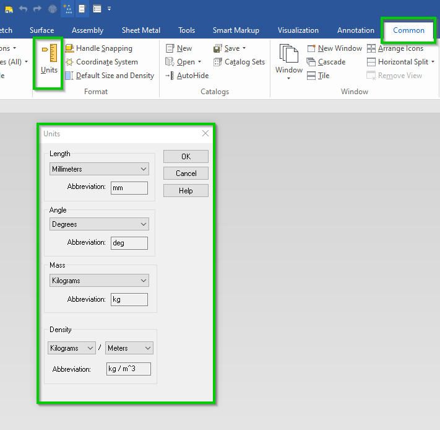The width and height of the screenshot is (440, 430).
Task: Click the Undo icon in quick access
Action: click(23, 9)
